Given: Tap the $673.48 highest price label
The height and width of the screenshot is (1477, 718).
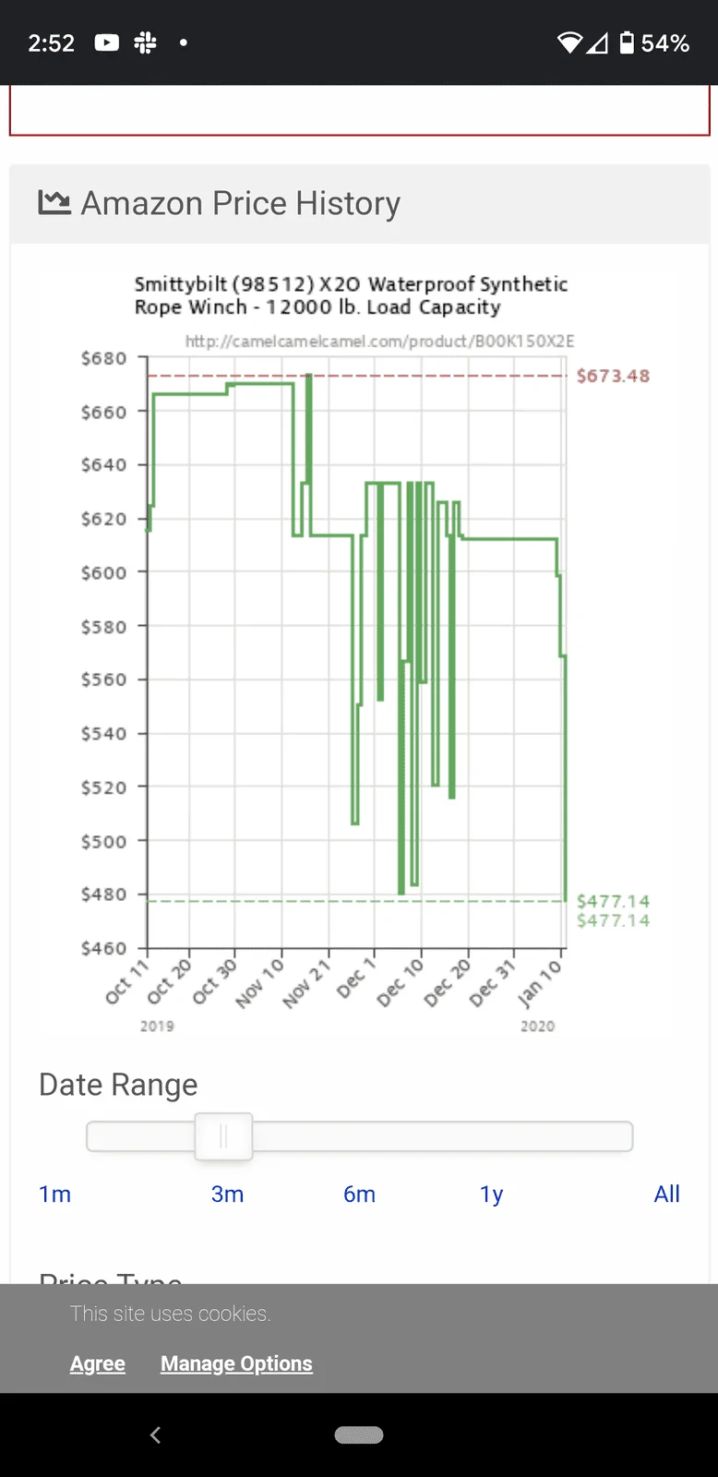Looking at the screenshot, I should coord(613,376).
